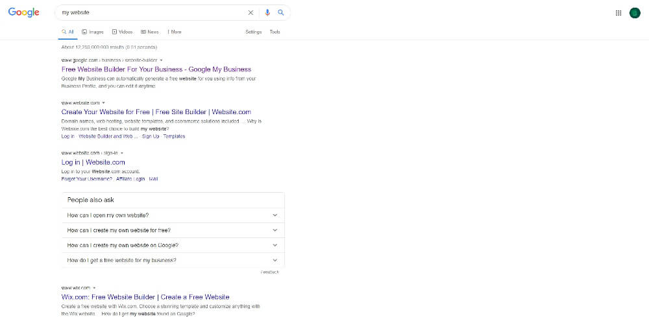649x325 pixels.
Task: Open search Settings
Action: 253,32
